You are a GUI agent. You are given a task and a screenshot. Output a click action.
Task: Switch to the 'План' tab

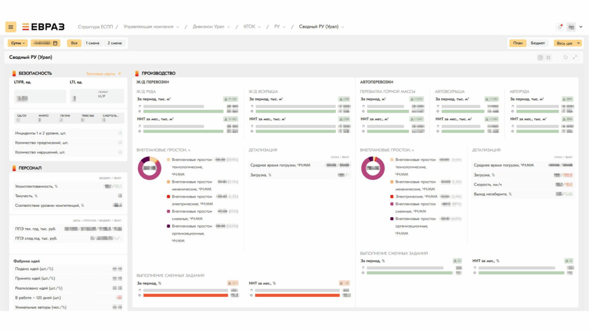click(x=518, y=43)
